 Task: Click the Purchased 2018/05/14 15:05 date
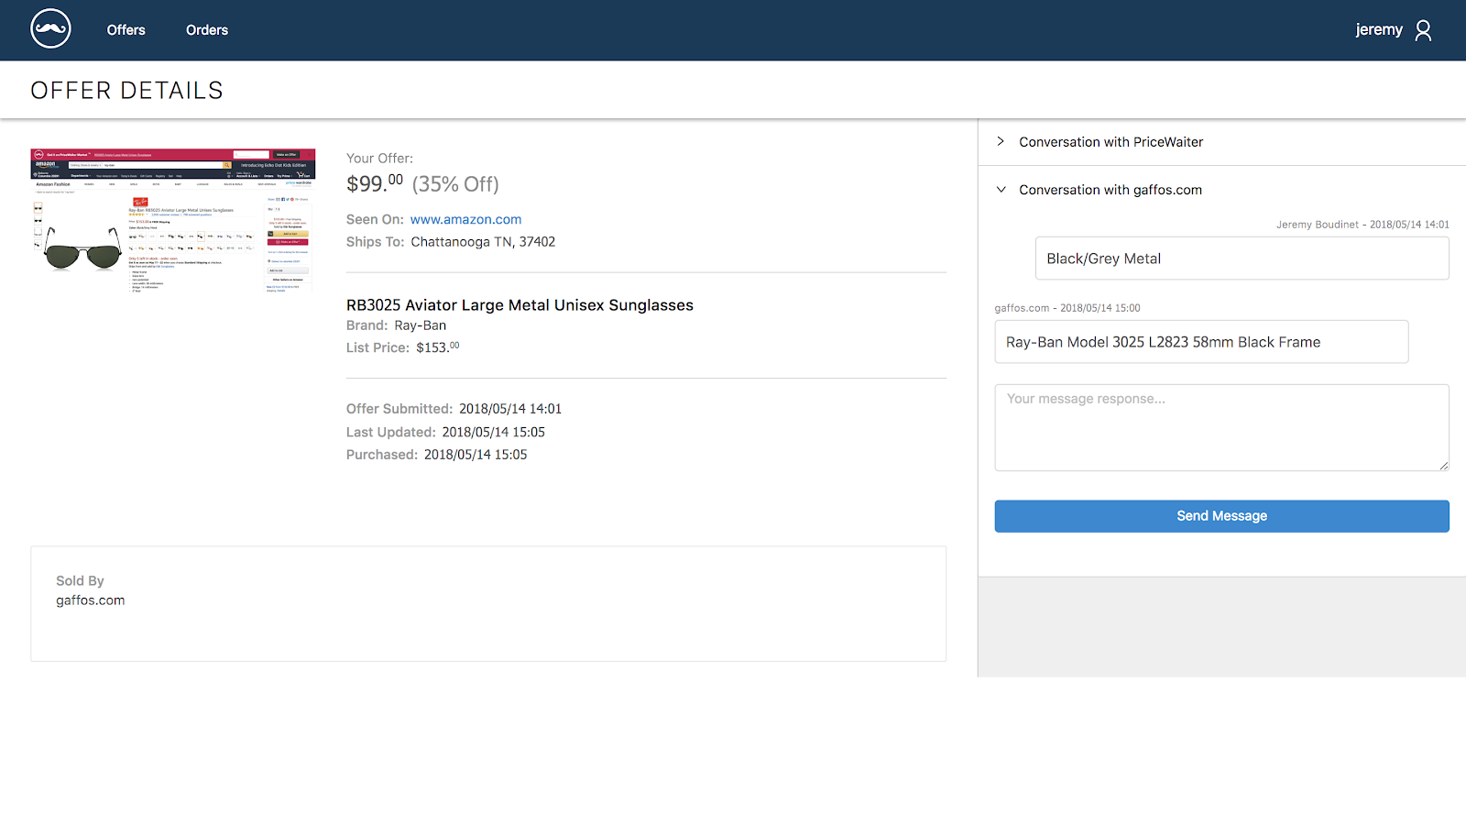coord(476,455)
